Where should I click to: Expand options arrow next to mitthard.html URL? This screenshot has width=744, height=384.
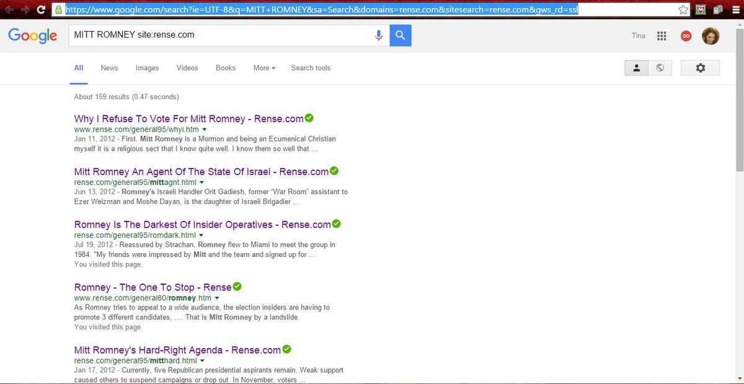click(x=202, y=361)
